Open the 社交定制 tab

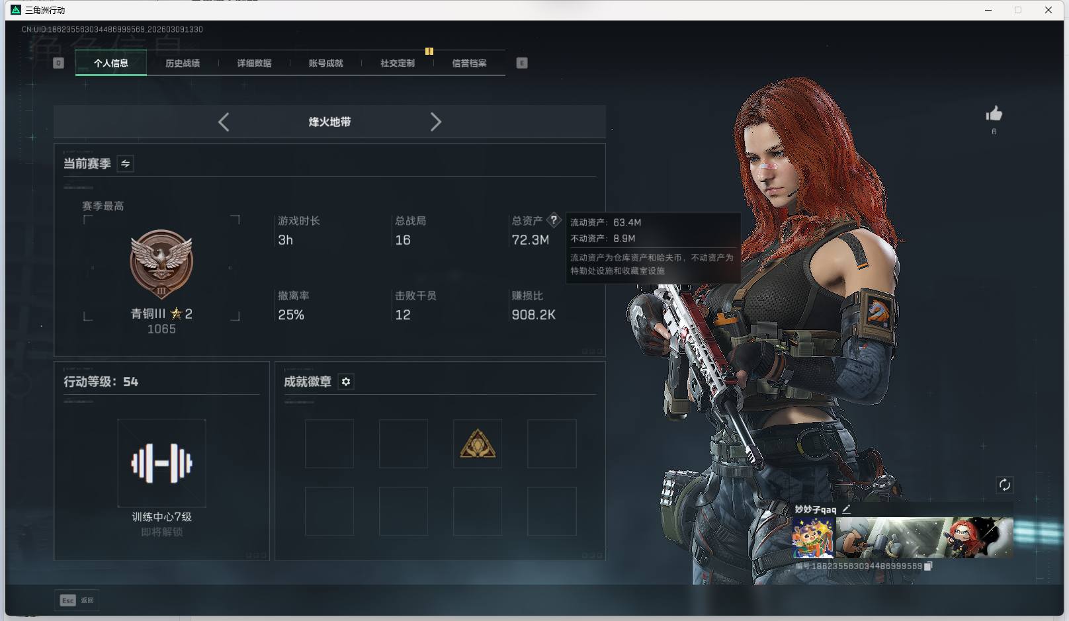pos(398,63)
